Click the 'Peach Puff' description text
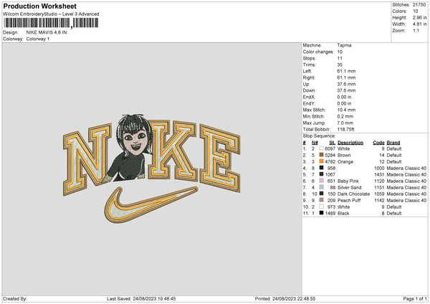 pyautogui.click(x=349, y=200)
